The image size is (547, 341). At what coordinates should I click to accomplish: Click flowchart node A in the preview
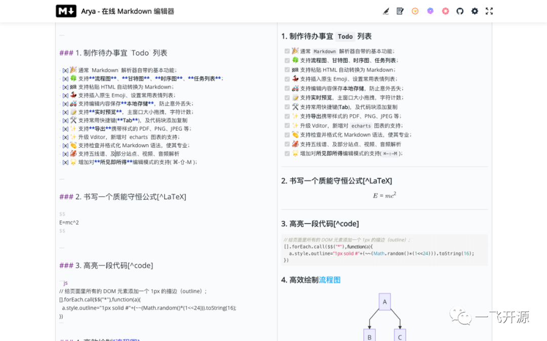(384, 302)
